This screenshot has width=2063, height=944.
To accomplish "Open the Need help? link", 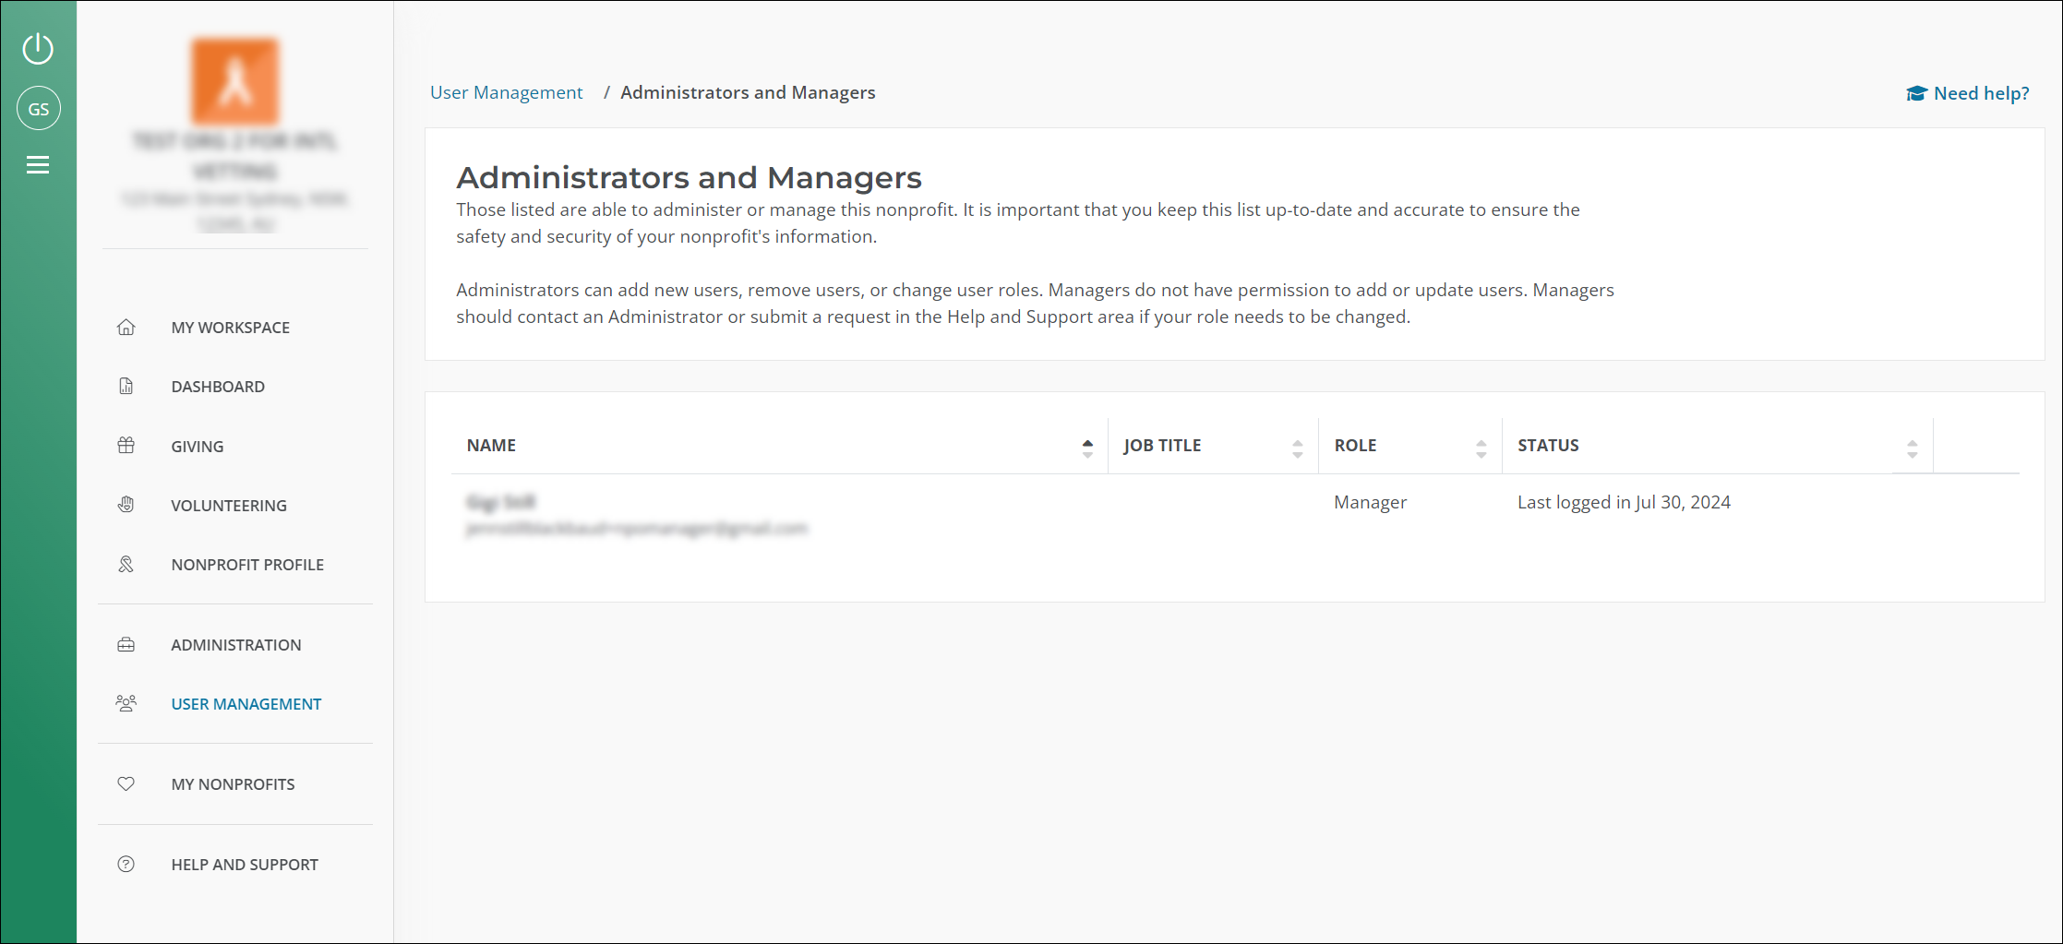I will coord(1968,93).
